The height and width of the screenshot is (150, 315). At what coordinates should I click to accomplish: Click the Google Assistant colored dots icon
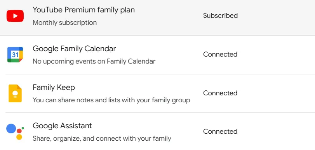pyautogui.click(x=15, y=131)
